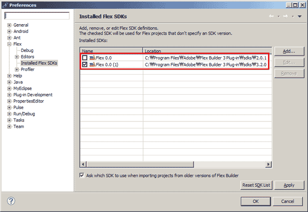Click the Forward navigation arrow in the page header
This screenshot has height=212, width=308.
coord(285,16)
